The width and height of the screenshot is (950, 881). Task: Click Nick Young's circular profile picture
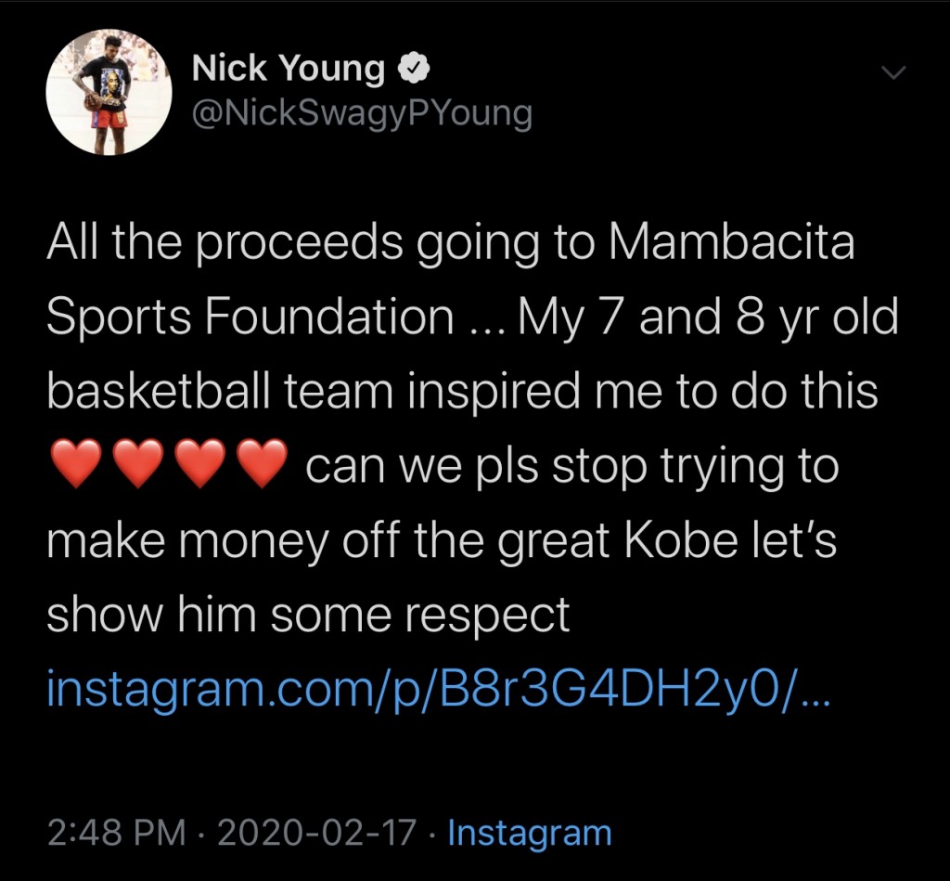[x=109, y=93]
